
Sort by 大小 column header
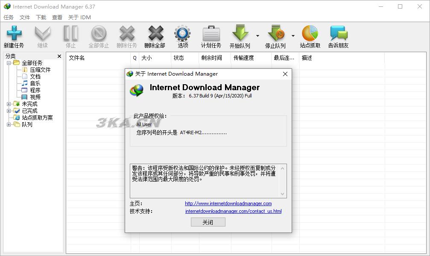coord(155,58)
